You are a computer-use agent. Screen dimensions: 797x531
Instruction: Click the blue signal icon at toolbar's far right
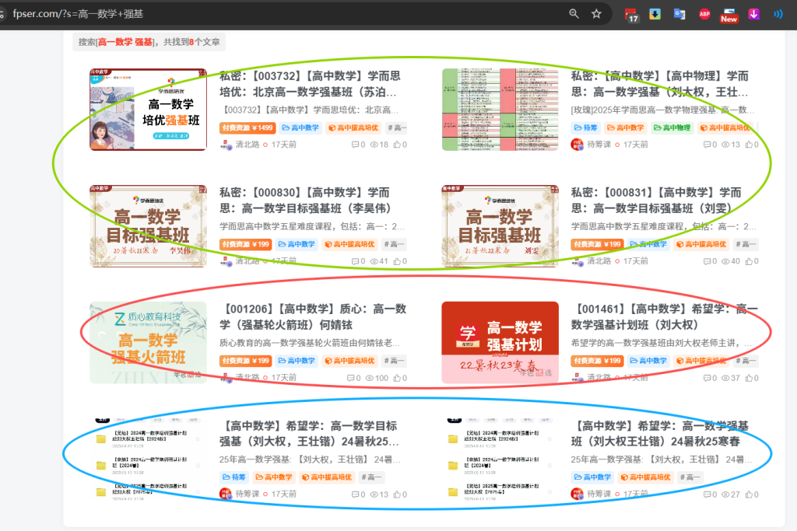[x=776, y=13]
